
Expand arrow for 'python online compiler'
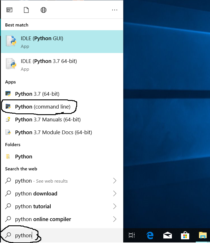pyautogui.click(x=115, y=219)
